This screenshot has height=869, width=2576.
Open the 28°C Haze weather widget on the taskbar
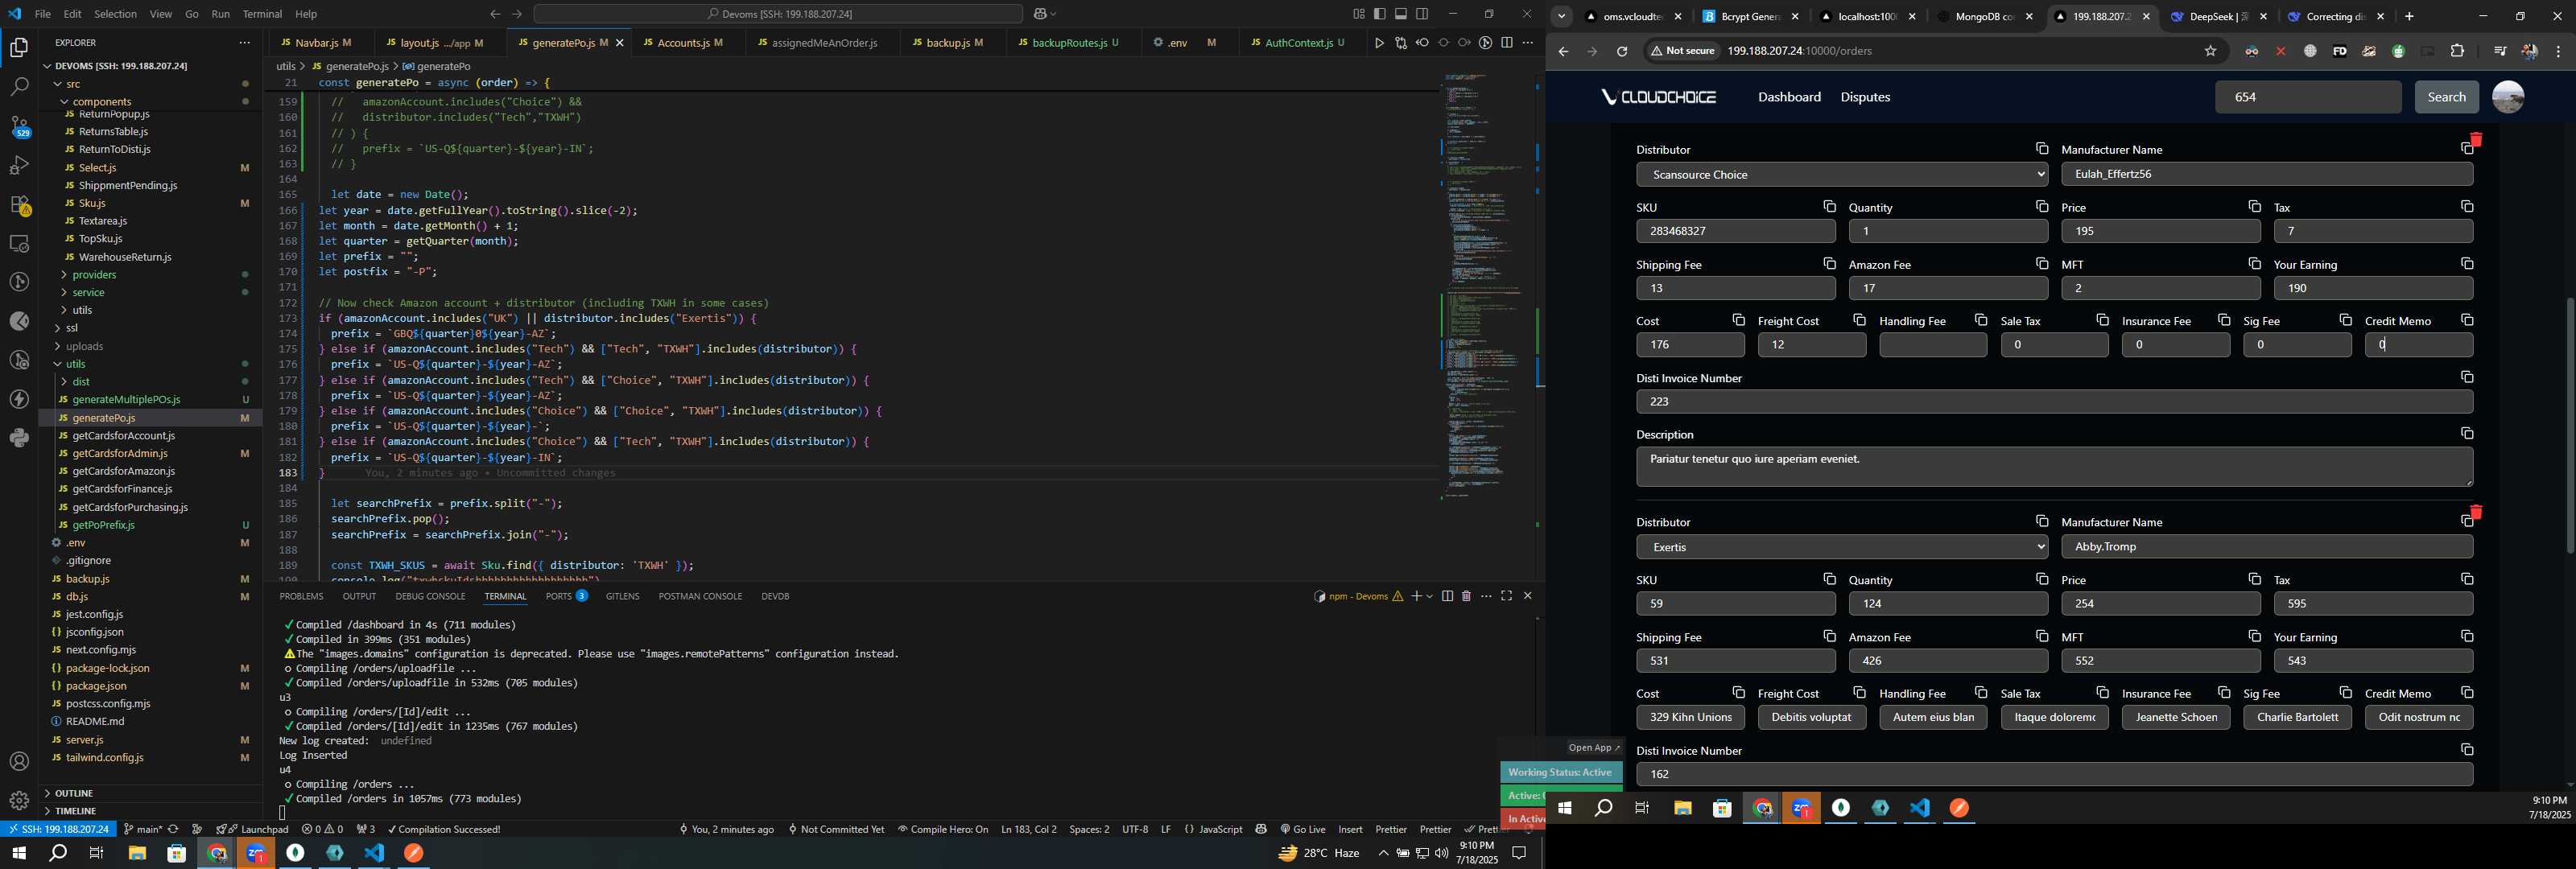[x=1319, y=854]
